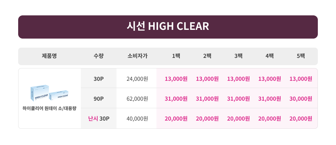Viewport: 336px width, 145px height.
Task: Click the 난시 30P quantity label
Action: click(99, 118)
